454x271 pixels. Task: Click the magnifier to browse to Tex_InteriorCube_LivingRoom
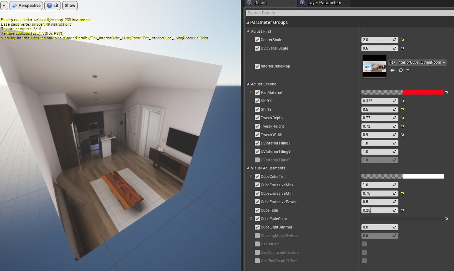(x=401, y=70)
